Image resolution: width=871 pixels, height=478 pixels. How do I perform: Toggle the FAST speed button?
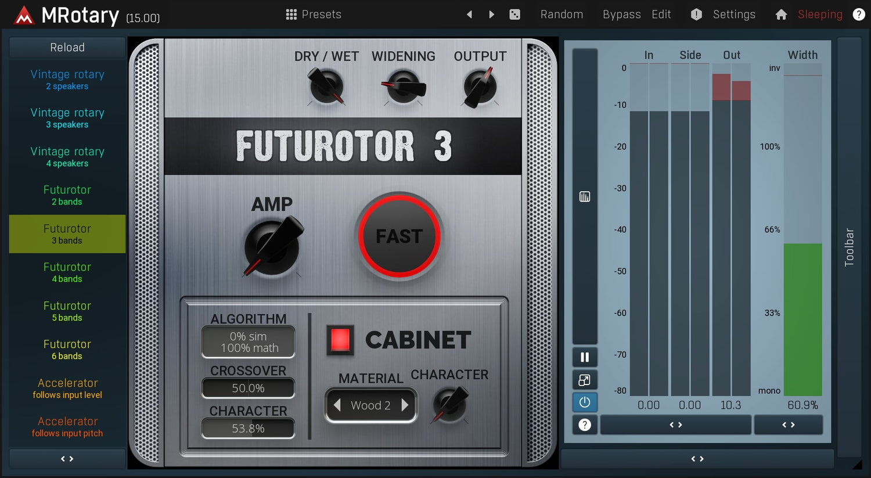tap(399, 236)
